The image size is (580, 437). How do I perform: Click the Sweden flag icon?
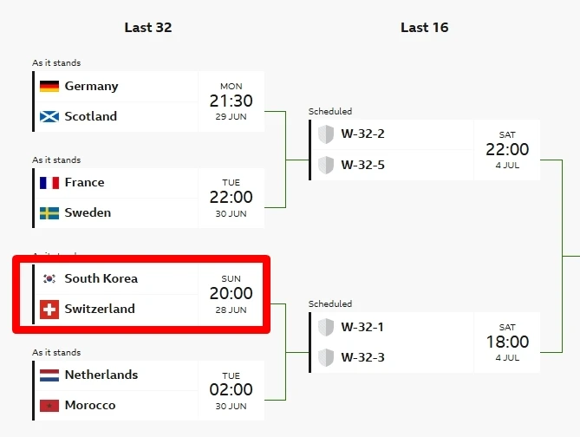click(x=49, y=213)
